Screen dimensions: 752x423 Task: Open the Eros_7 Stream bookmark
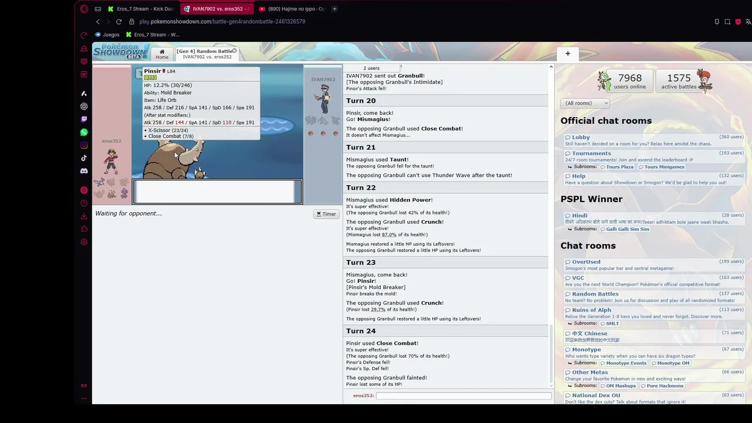pyautogui.click(x=153, y=35)
